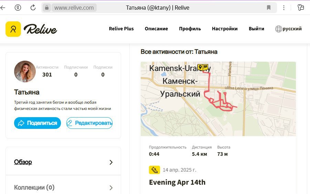Go to Профиль in the top menu
Viewport: 310px width, 194px height.
190,29
